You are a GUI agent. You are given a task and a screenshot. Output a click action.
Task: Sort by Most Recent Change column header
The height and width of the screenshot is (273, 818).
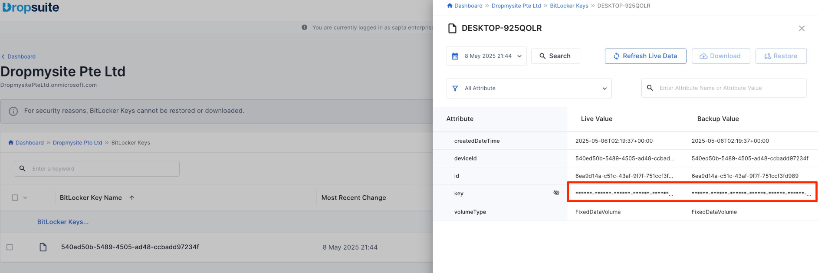(354, 197)
